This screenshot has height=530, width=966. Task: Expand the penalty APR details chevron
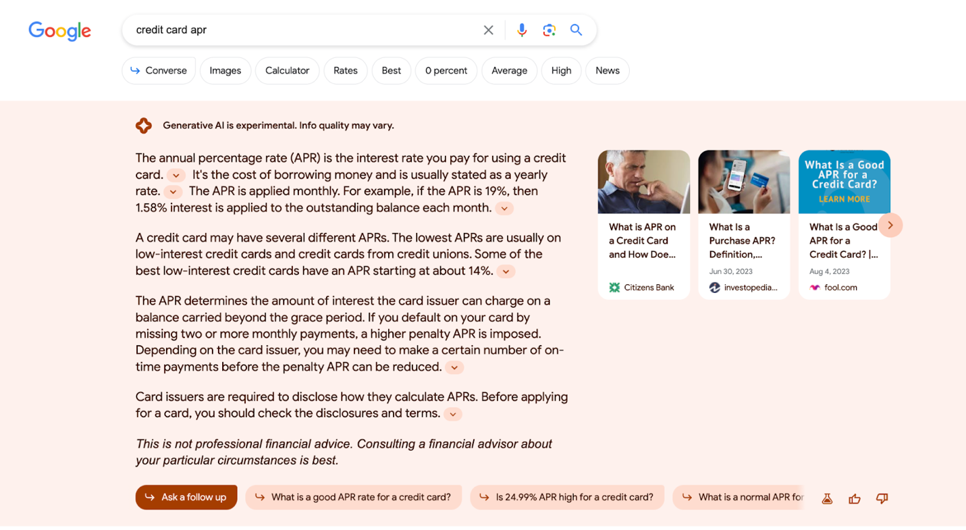point(454,367)
